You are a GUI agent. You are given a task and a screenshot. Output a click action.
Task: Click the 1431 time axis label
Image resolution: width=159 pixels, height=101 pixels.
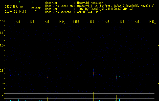click(17, 22)
